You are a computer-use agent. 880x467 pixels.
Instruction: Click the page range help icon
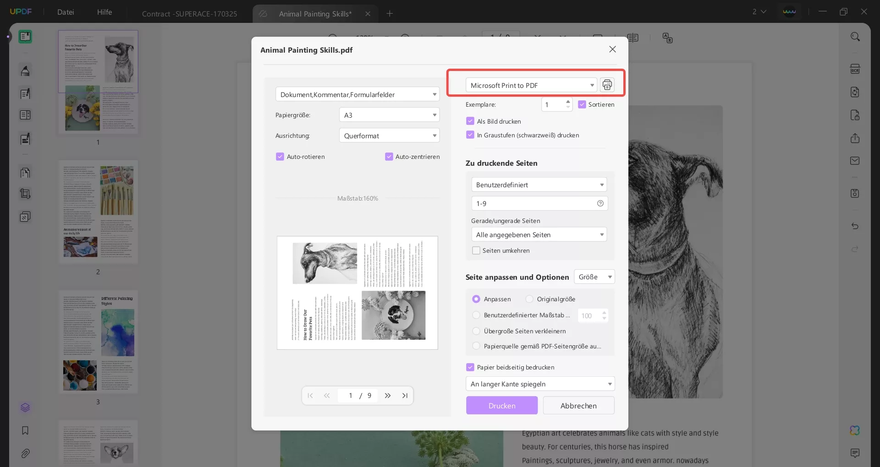coord(600,203)
